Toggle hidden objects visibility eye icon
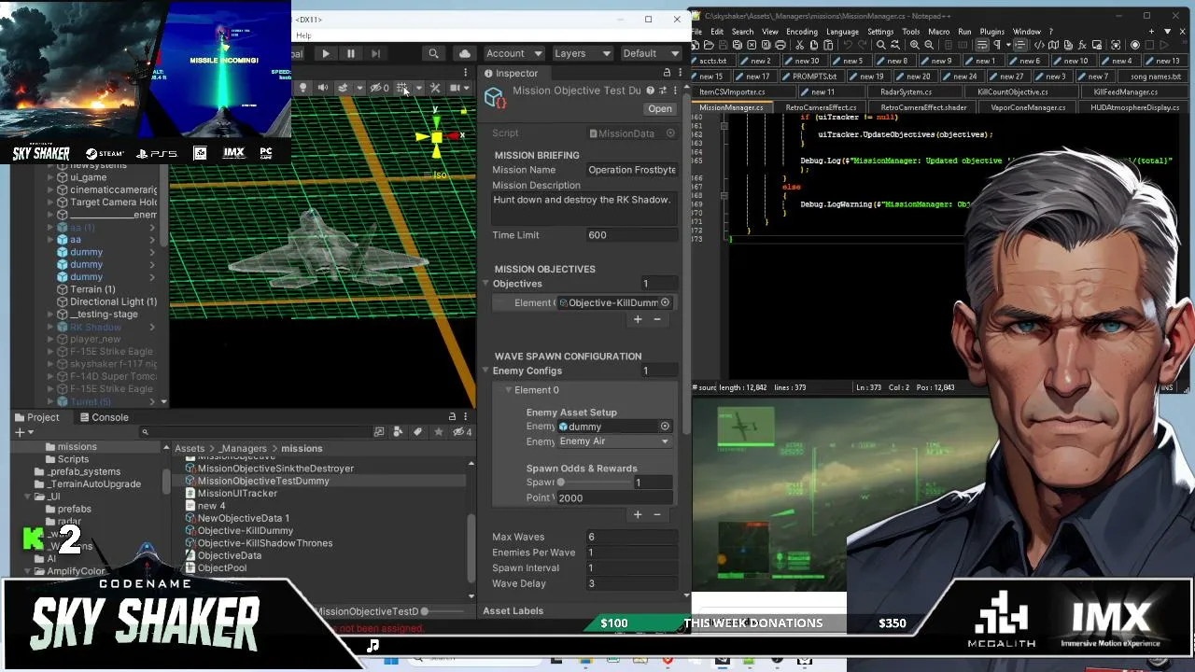 click(x=378, y=88)
